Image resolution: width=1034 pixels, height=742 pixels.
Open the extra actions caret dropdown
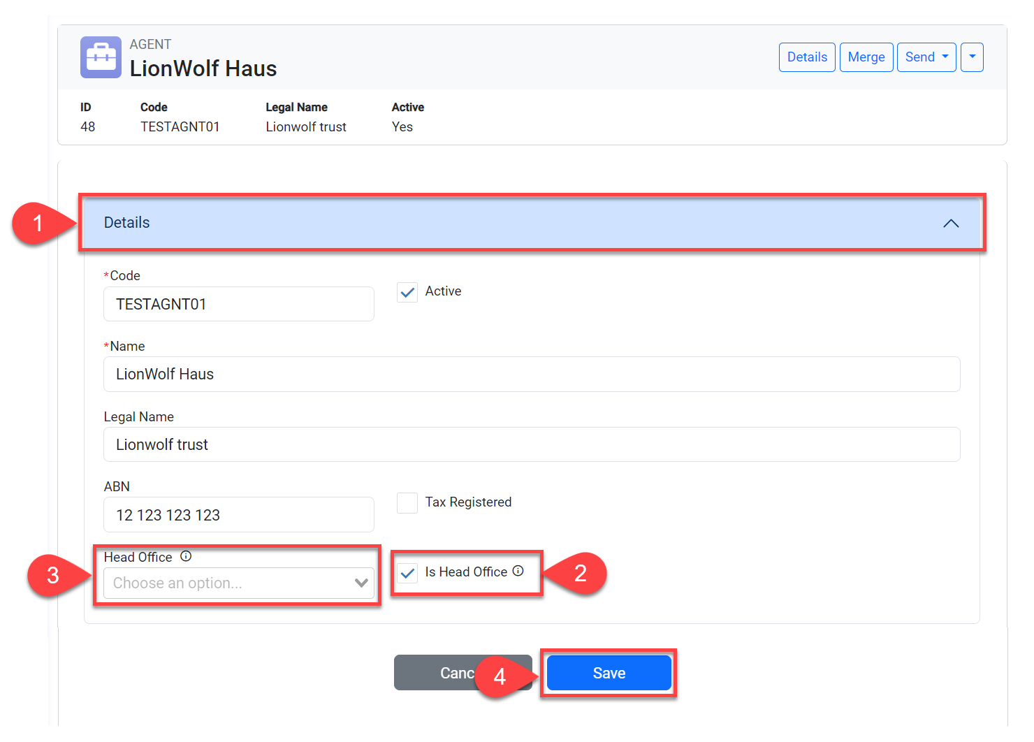pos(972,57)
